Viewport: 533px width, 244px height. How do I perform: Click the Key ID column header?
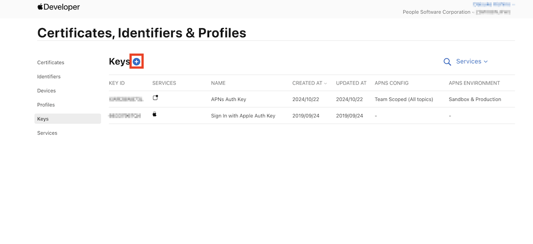[x=117, y=83]
